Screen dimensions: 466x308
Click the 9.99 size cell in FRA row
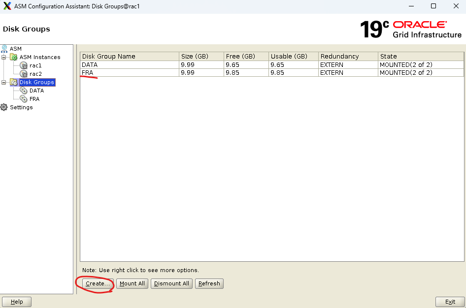pyautogui.click(x=201, y=73)
